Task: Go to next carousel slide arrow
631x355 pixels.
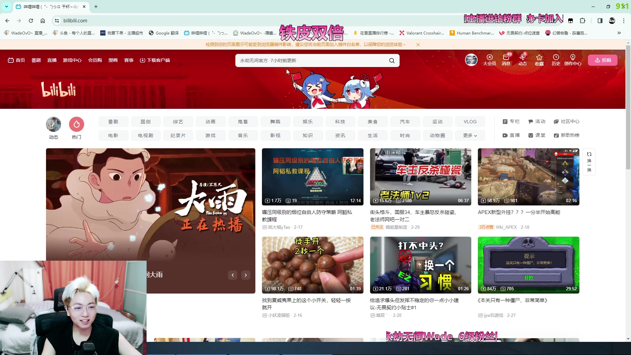Action: coord(246,275)
